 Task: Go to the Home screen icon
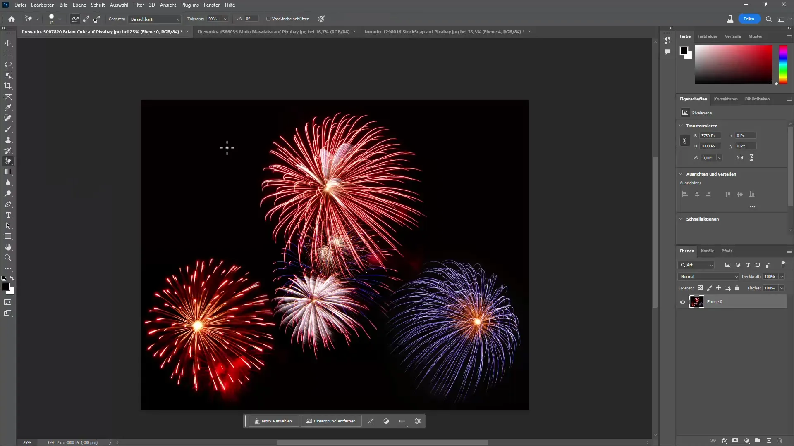[12, 19]
